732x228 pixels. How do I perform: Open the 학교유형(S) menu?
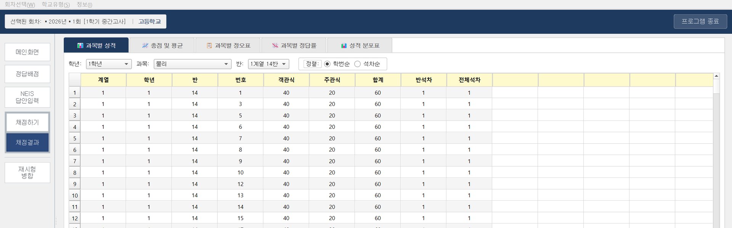pyautogui.click(x=56, y=5)
